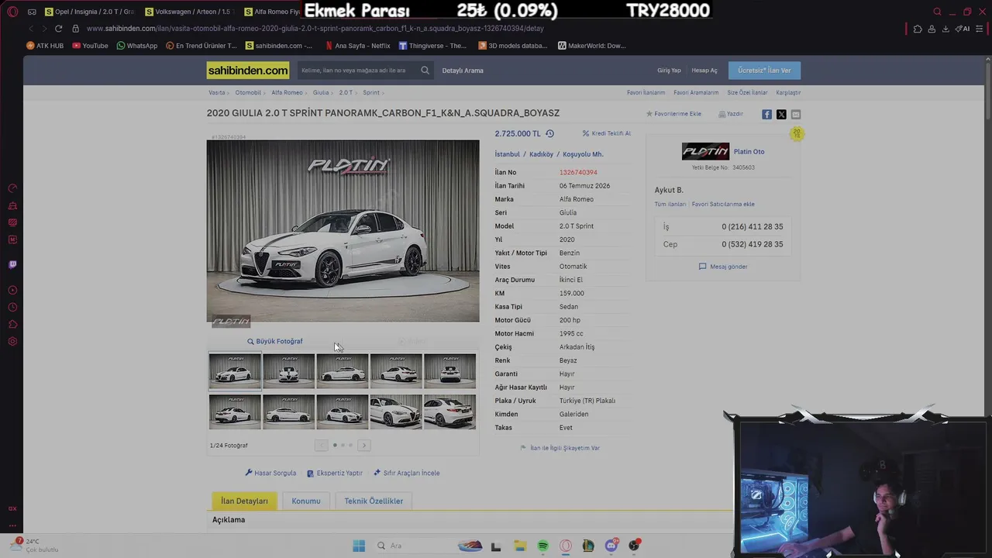Click Sıfır Araçları İncele link
Screen dimensions: 992x558
[407, 473]
